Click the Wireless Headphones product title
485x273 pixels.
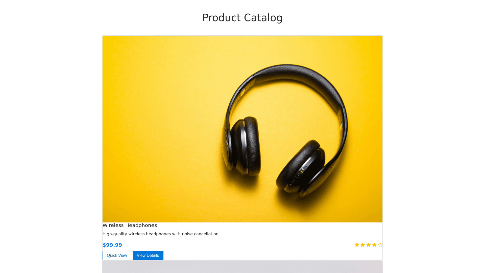coord(130,225)
